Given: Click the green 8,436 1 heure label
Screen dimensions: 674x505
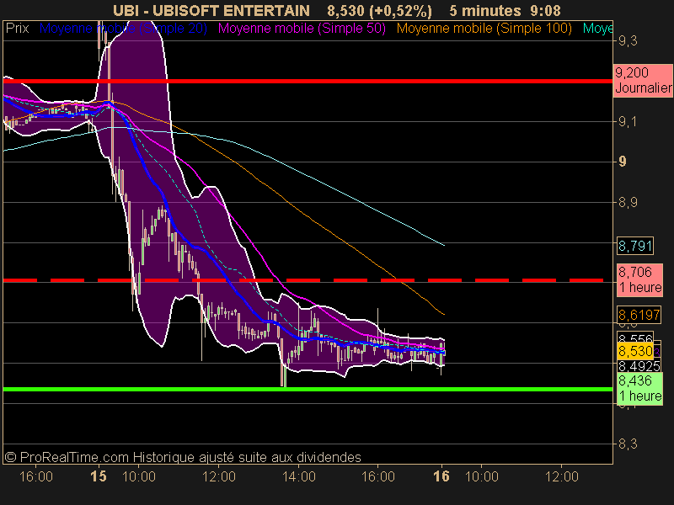Looking at the screenshot, I should coord(639,389).
